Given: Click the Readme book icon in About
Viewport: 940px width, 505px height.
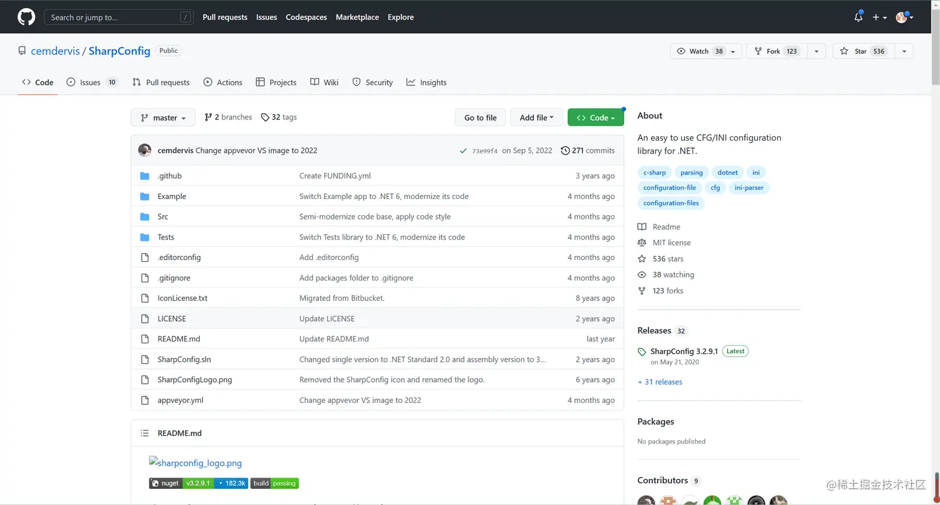Looking at the screenshot, I should click(x=642, y=227).
